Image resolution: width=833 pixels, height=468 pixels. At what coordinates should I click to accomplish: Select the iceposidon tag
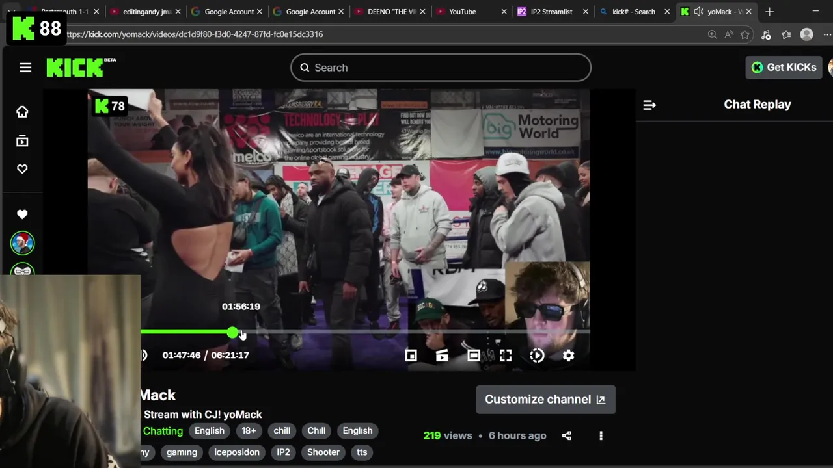(x=237, y=452)
